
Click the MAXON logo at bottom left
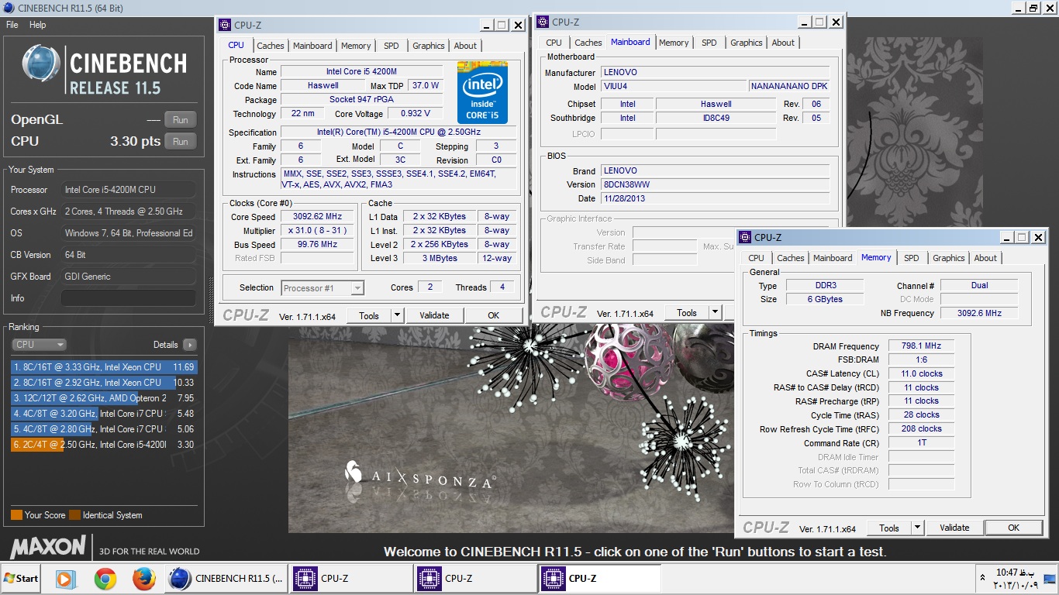[48, 546]
